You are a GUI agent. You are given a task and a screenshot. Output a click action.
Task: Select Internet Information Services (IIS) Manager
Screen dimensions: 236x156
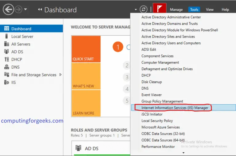pyautogui.click(x=175, y=108)
